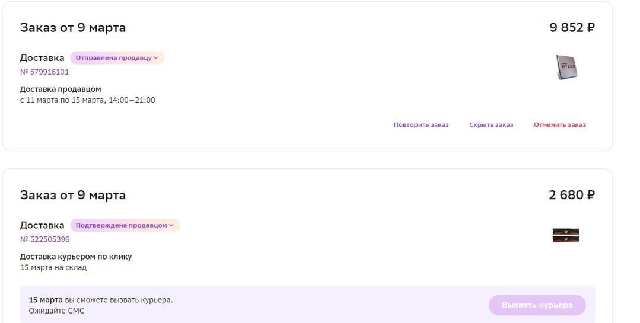Cancel the order via "Отменить заказ"
640x323 pixels.
(x=559, y=125)
